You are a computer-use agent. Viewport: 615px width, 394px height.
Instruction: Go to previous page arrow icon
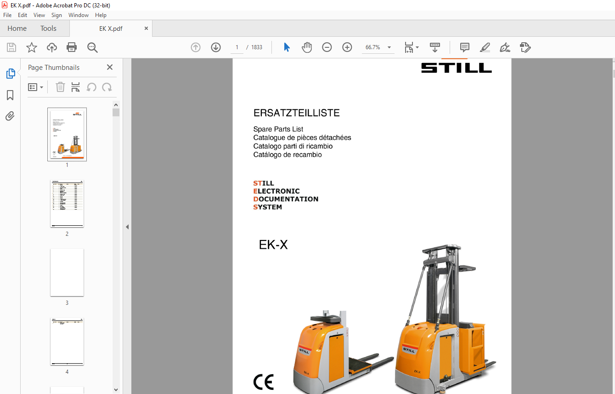pos(196,47)
